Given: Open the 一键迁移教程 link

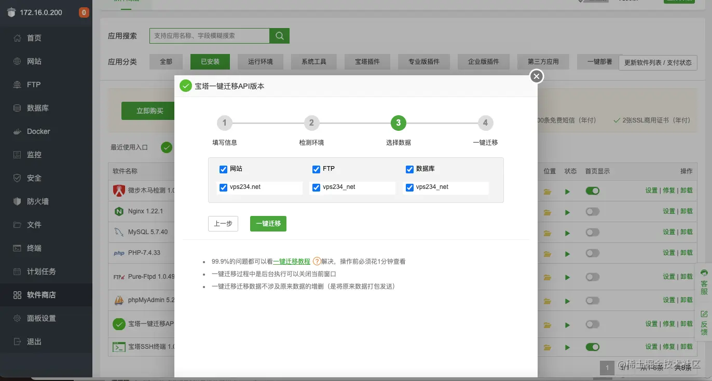Looking at the screenshot, I should [x=292, y=262].
